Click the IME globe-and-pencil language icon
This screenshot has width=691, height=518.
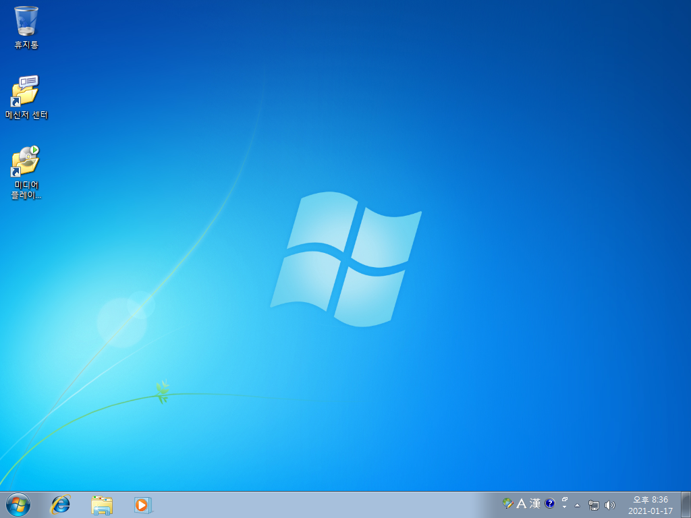point(507,503)
